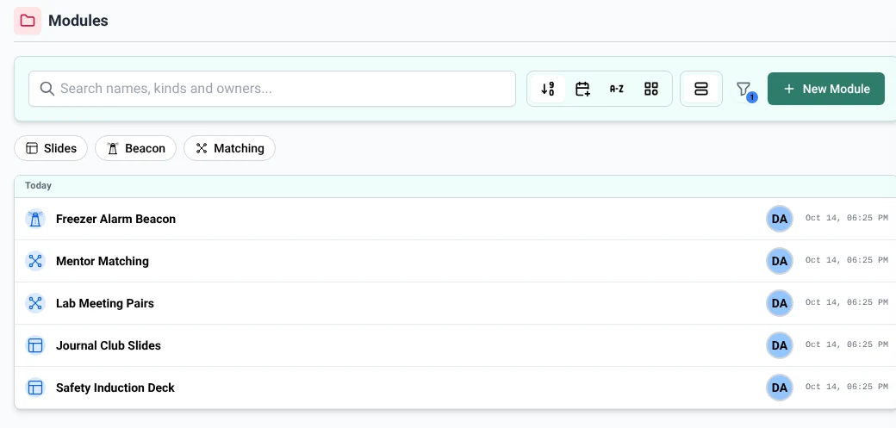Sort modules by numeric descending order
Image resolution: width=896 pixels, height=428 pixels.
[548, 89]
